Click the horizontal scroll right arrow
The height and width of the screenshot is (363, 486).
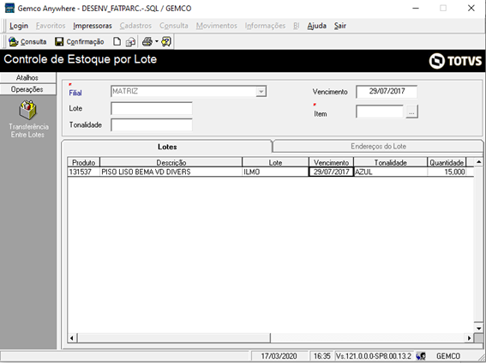(469, 338)
